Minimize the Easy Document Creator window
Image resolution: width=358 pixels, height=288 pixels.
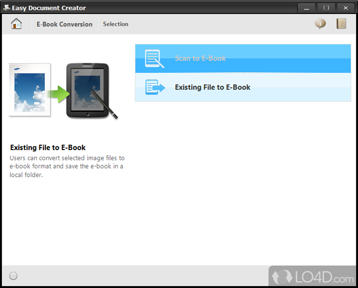307,8
